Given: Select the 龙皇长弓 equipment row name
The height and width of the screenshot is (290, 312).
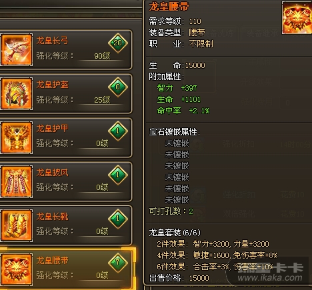Looking at the screenshot, I should (52, 41).
